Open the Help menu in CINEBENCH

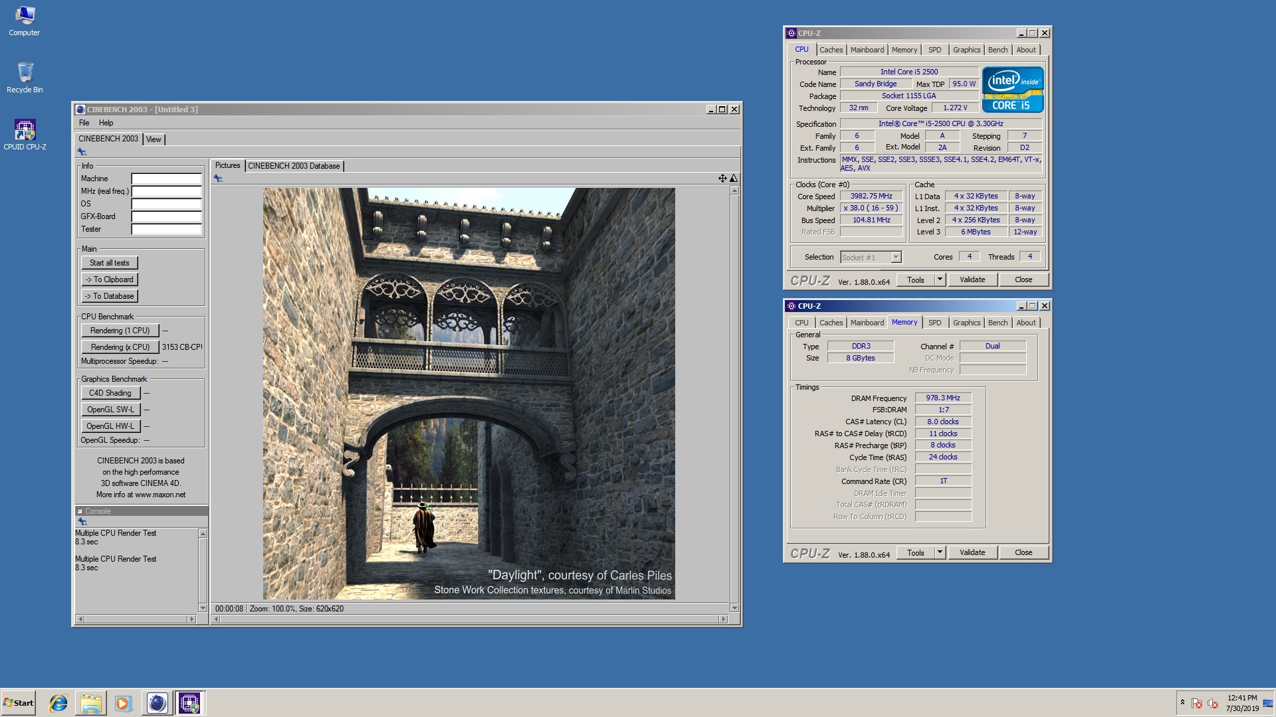click(x=106, y=123)
